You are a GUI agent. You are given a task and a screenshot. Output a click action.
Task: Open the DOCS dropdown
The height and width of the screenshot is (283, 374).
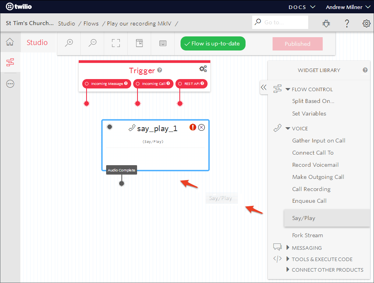(302, 7)
